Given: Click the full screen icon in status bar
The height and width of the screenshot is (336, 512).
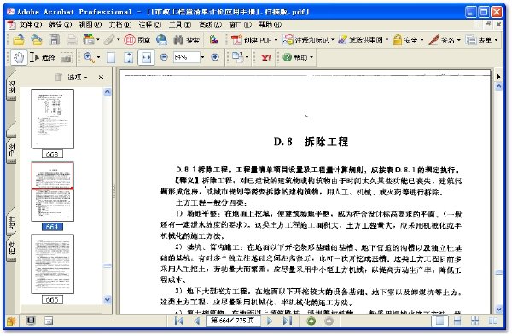Looking at the screenshot, I should point(31,321).
